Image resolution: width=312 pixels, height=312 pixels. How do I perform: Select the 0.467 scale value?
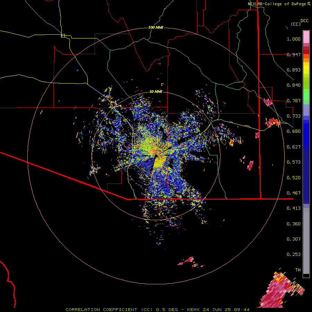[x=294, y=193]
